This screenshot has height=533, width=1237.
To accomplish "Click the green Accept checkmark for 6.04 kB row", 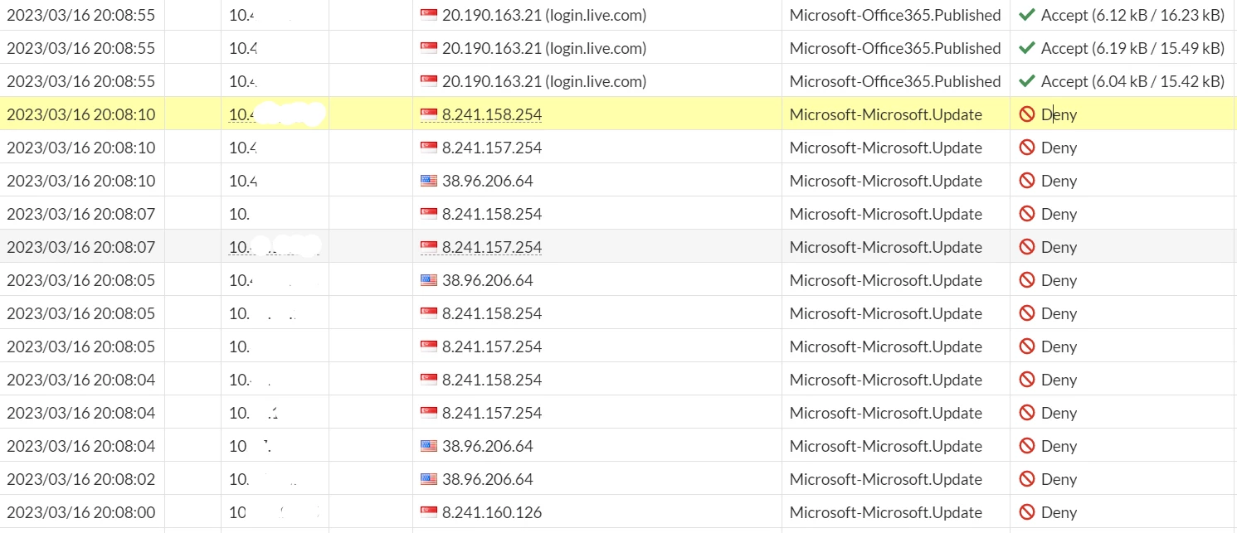I will (x=1027, y=81).
